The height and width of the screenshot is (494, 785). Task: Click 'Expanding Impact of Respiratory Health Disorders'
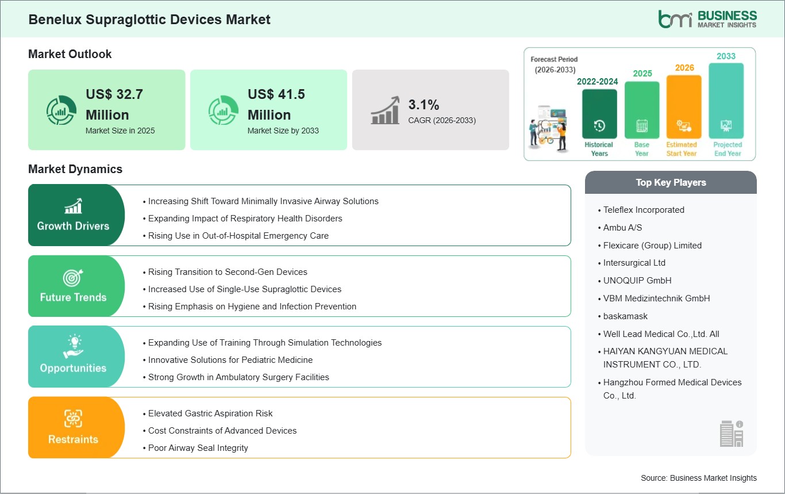(x=245, y=219)
